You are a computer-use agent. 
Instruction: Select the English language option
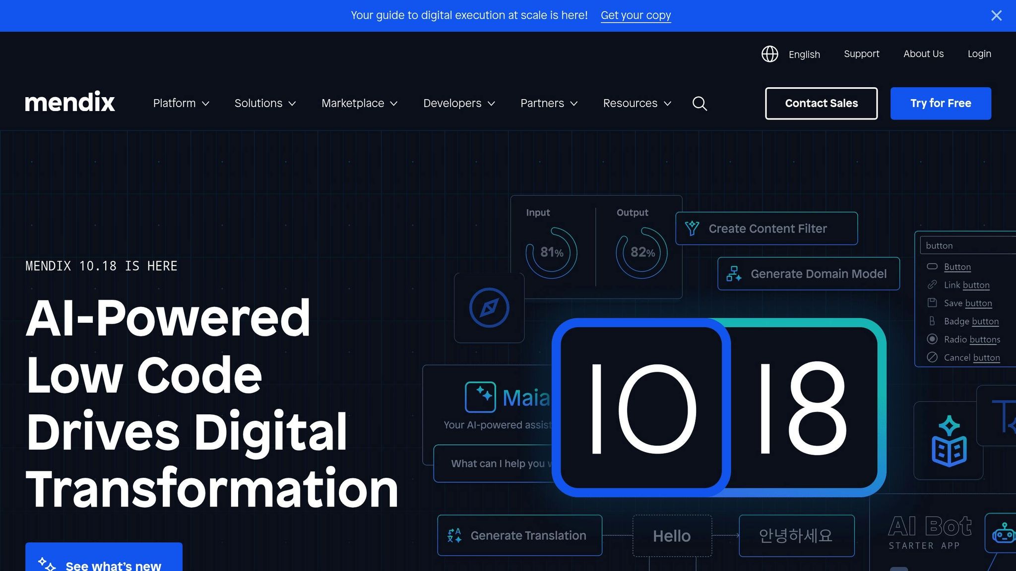tap(804, 54)
